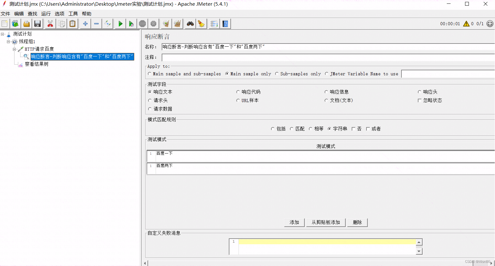Image resolution: width=495 pixels, height=266 pixels.
Task: Select JMeter Variable Name to use option
Action: 327,74
